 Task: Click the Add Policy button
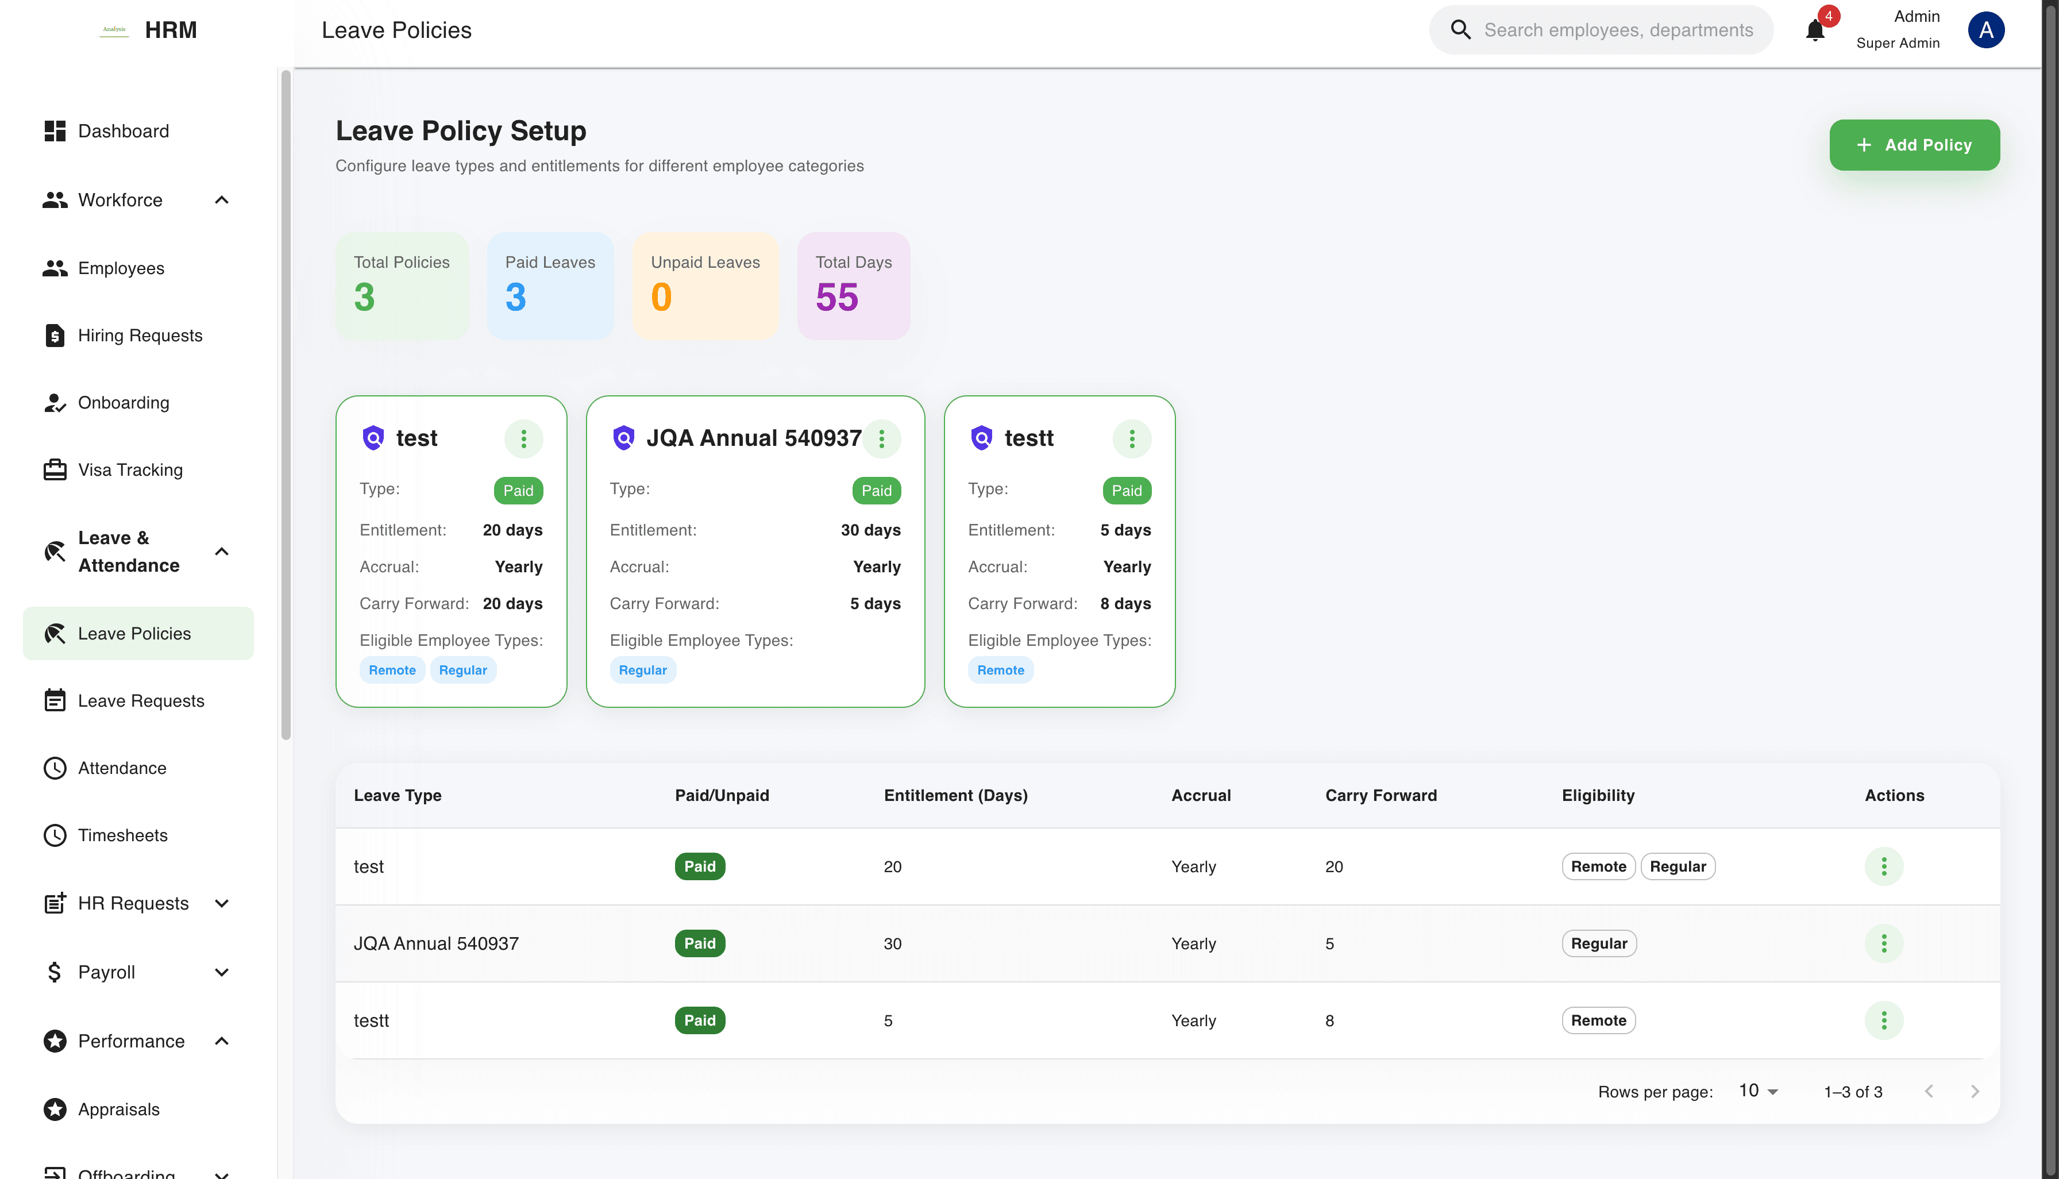(1914, 145)
